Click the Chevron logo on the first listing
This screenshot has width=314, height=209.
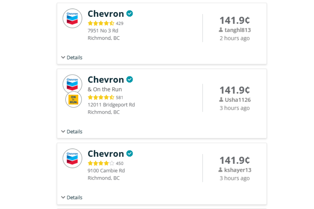tap(72, 18)
